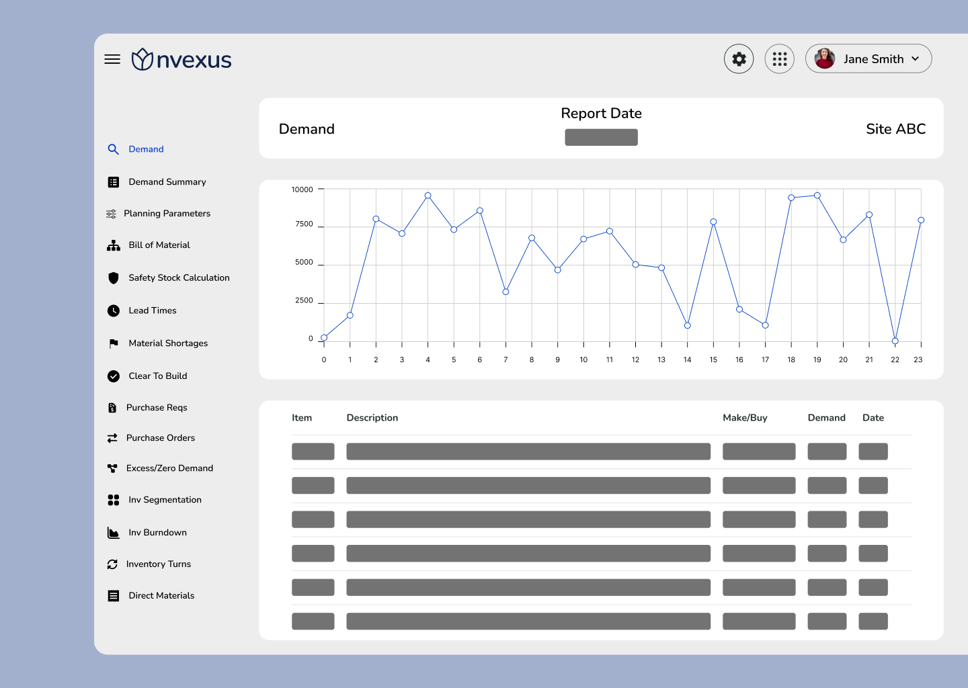Open Demand Summary in the sidebar
Viewport: 968px width, 688px height.
click(x=167, y=182)
